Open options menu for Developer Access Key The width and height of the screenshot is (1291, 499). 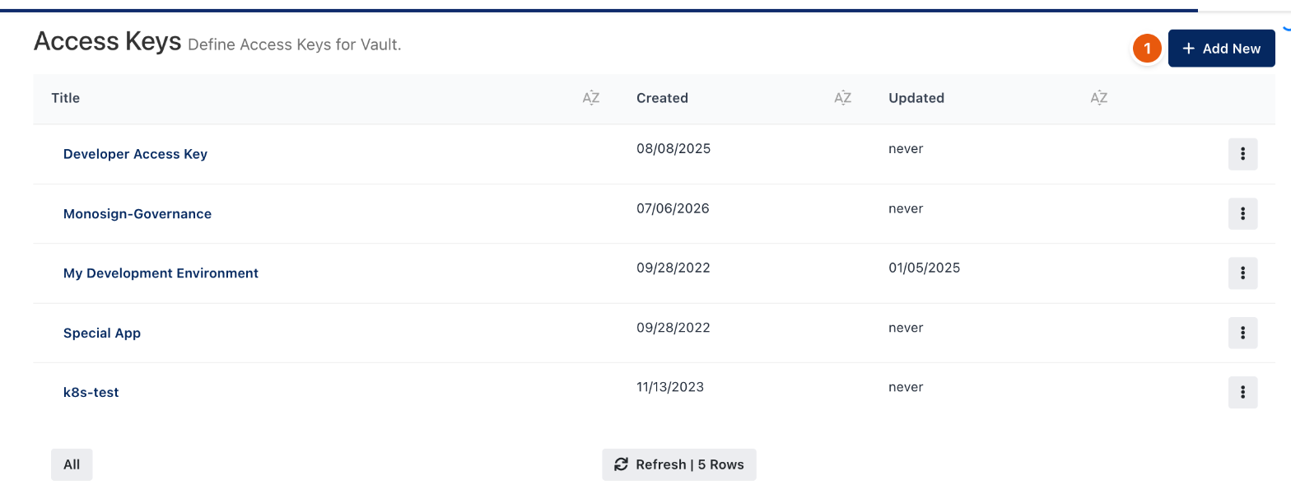pos(1242,154)
